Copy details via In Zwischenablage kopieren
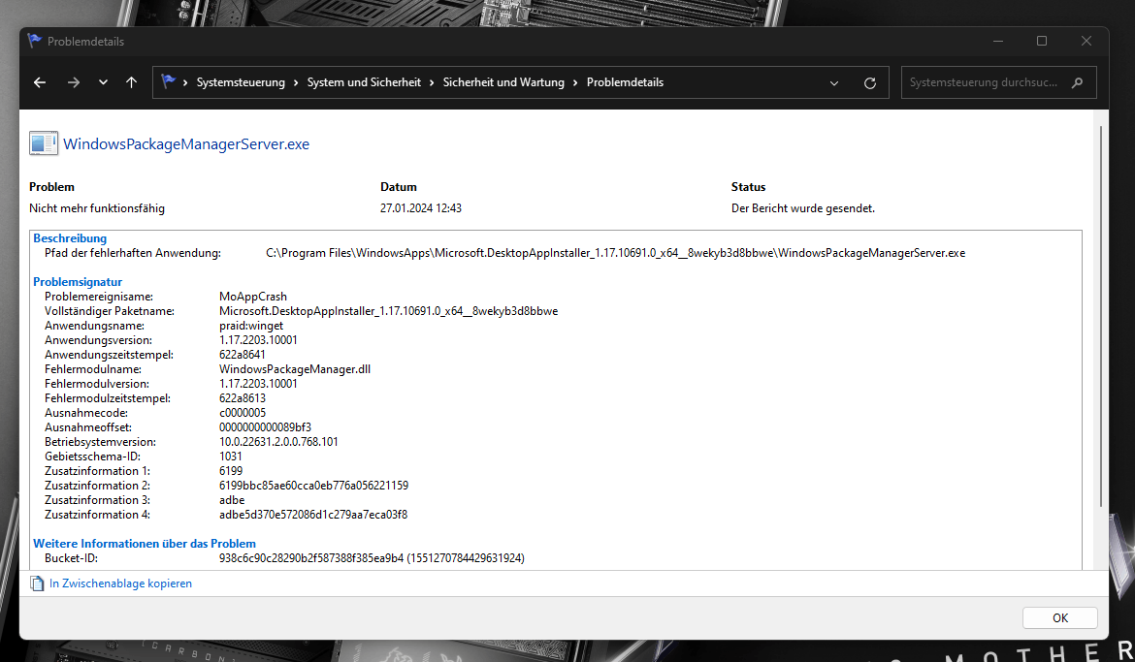This screenshot has width=1135, height=662. pyautogui.click(x=120, y=583)
